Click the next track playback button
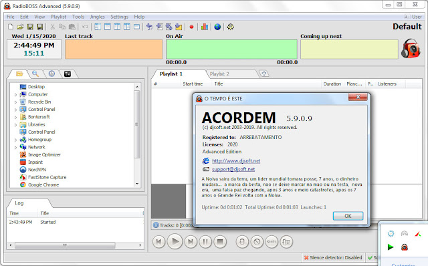Screen dimensions: 428x266 coord(191,242)
